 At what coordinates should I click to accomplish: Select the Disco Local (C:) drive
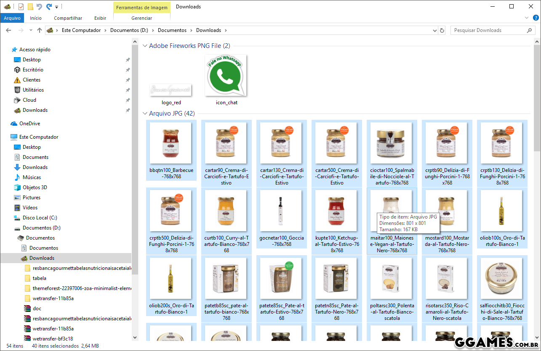[x=40, y=218]
